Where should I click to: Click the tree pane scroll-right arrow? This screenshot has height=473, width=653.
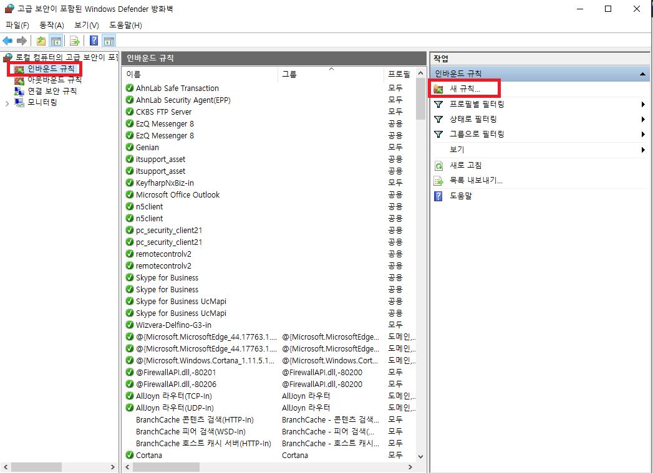click(x=112, y=467)
